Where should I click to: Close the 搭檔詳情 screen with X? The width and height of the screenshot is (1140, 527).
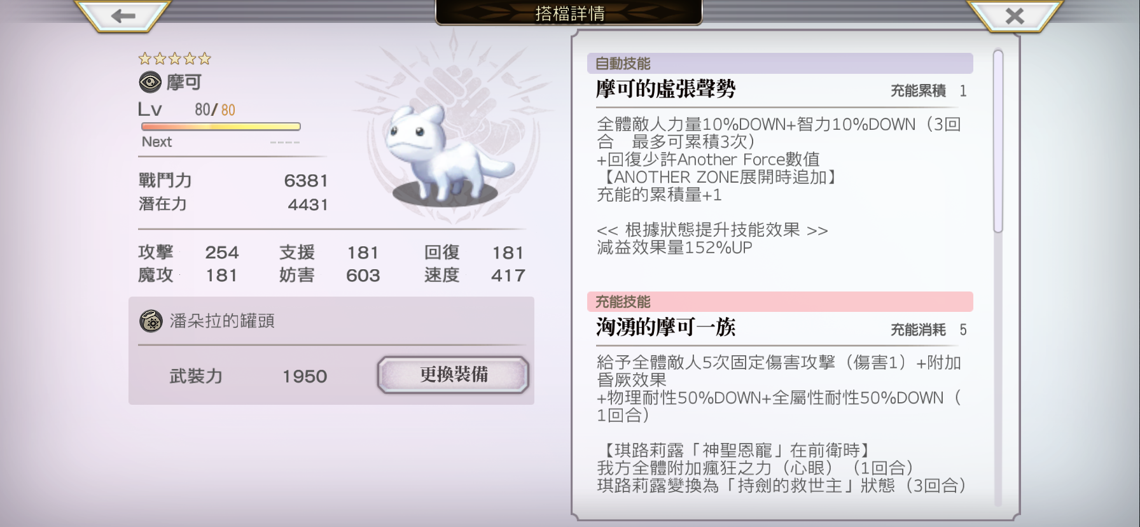click(1015, 16)
